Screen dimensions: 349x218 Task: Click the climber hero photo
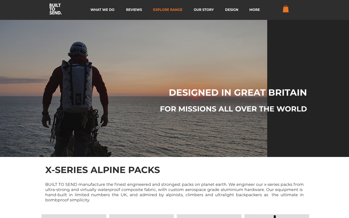134,88
